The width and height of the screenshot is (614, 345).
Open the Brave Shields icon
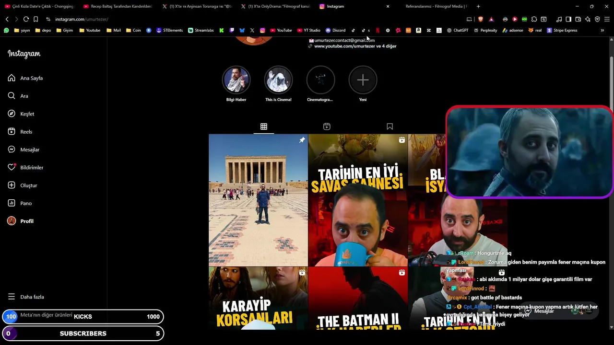[481, 19]
